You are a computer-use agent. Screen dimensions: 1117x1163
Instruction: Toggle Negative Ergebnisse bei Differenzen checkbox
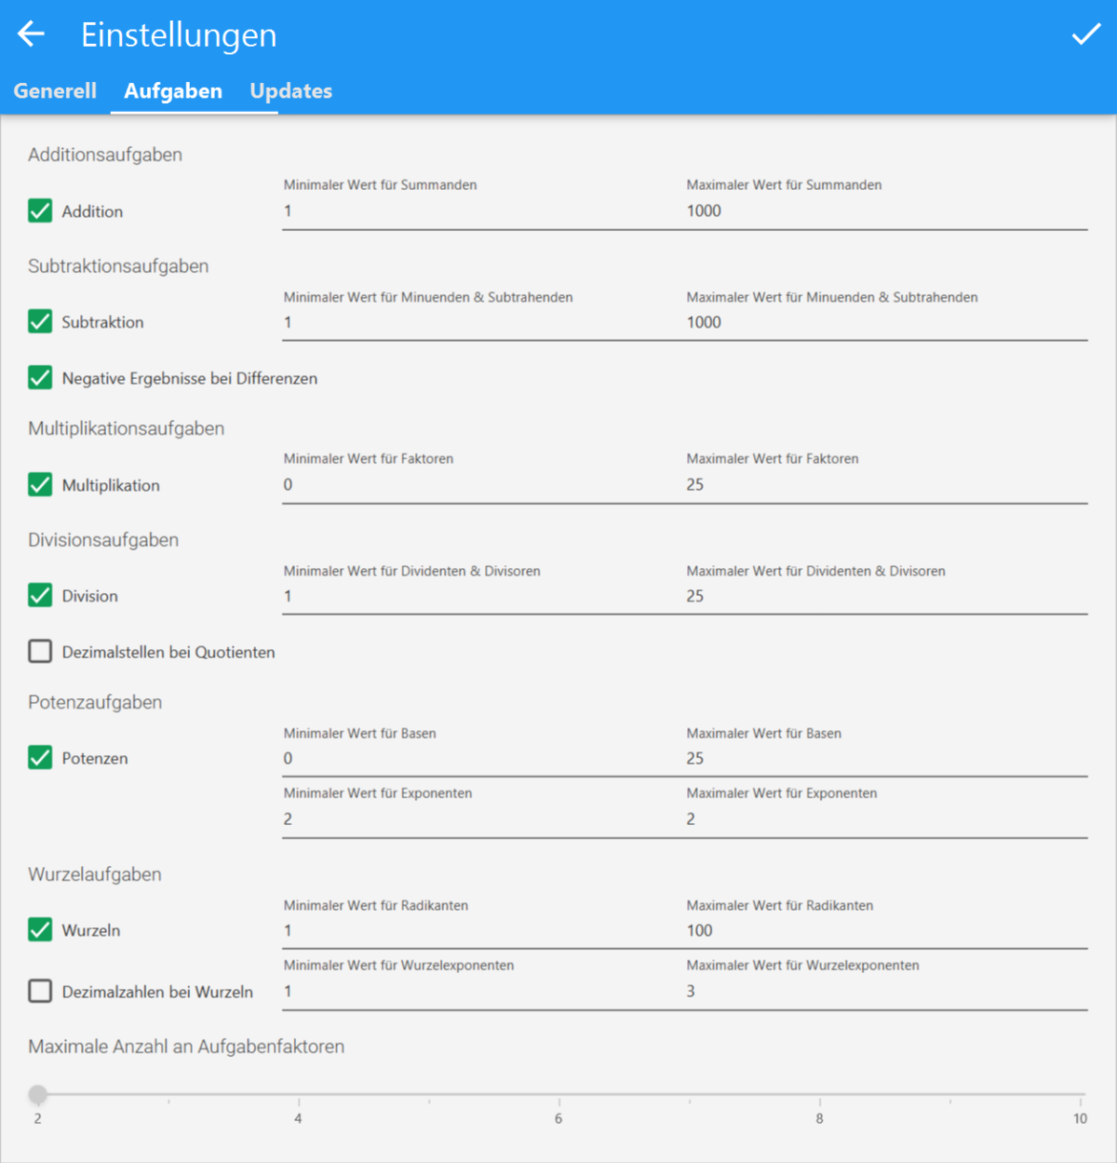click(x=40, y=378)
